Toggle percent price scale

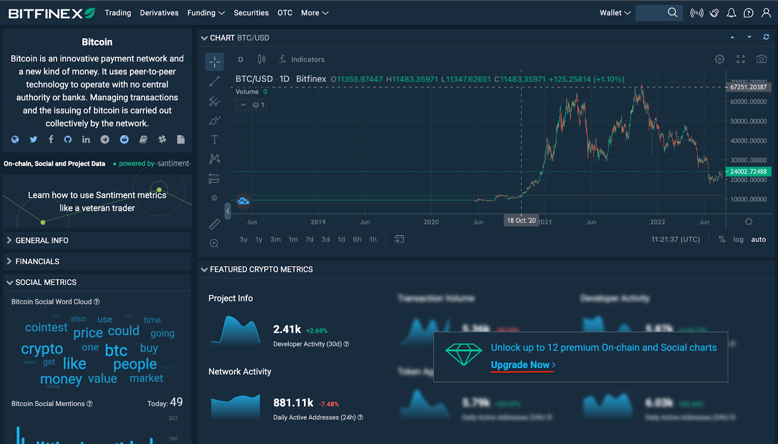pos(722,239)
